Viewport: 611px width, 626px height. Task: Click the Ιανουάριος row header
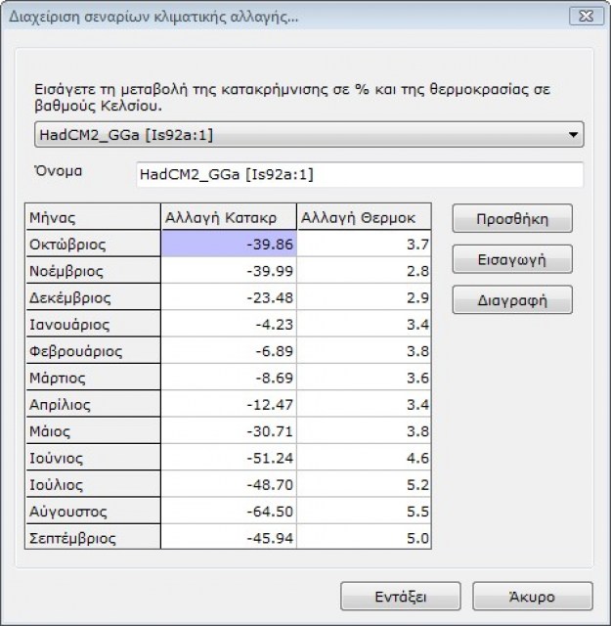click(92, 324)
